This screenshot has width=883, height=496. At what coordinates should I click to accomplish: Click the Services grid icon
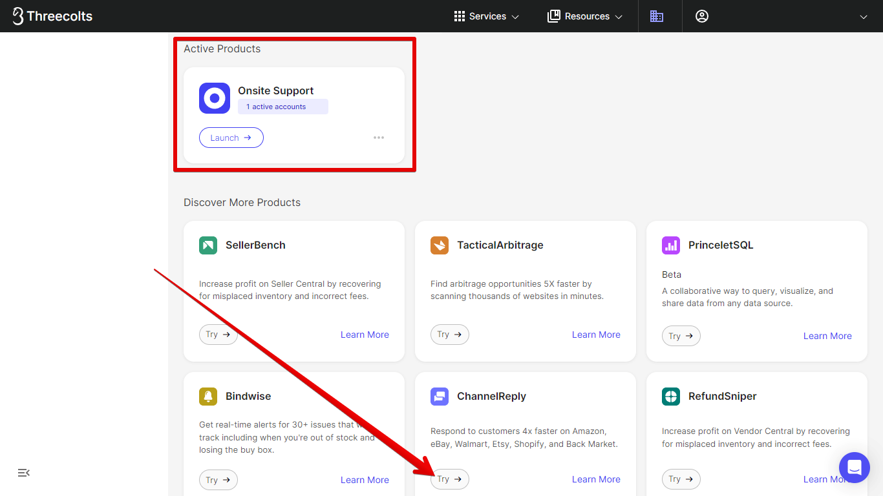pos(460,16)
